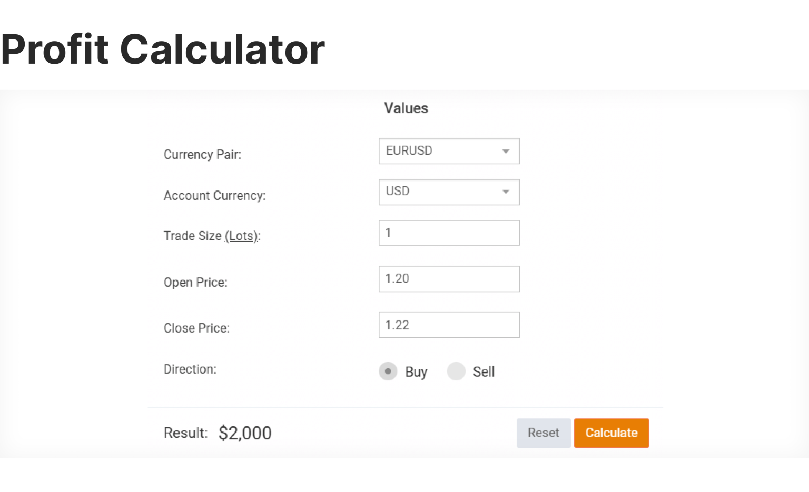Select the Buy direction radio button

(388, 371)
